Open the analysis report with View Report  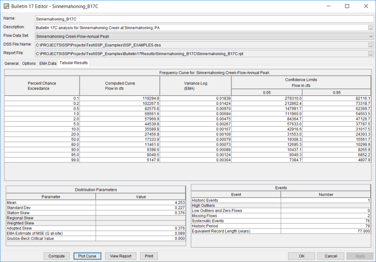click(x=121, y=256)
